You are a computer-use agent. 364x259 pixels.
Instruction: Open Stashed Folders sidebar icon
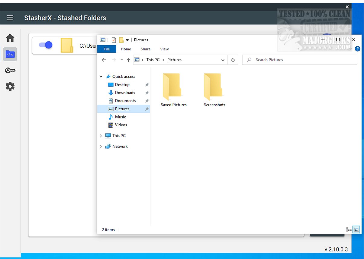[x=10, y=54]
